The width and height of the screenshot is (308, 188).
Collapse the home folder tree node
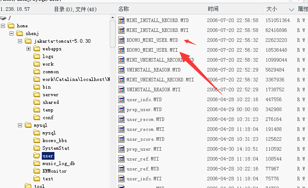pyautogui.click(x=3, y=26)
